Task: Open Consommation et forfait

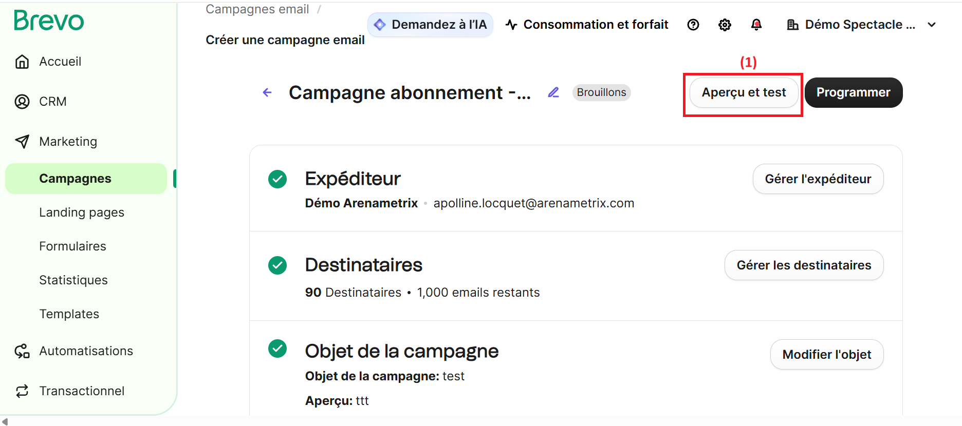Action: pyautogui.click(x=587, y=25)
